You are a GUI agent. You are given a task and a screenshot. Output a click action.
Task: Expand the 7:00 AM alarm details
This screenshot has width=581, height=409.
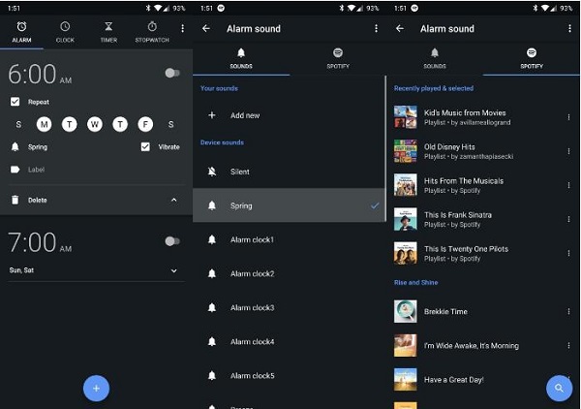pyautogui.click(x=173, y=270)
